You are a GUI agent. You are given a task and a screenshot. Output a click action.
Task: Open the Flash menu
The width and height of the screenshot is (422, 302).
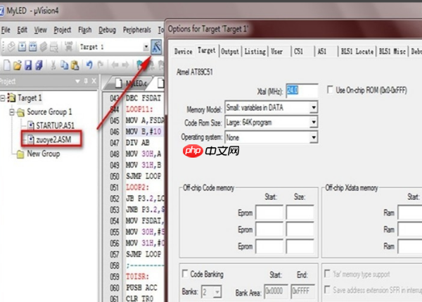tap(85, 30)
